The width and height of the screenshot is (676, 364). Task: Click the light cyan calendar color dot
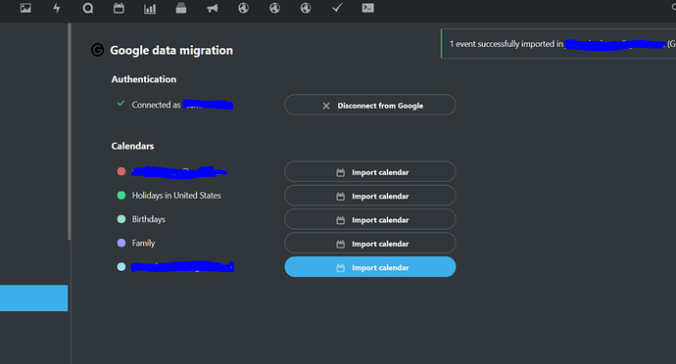(x=121, y=267)
